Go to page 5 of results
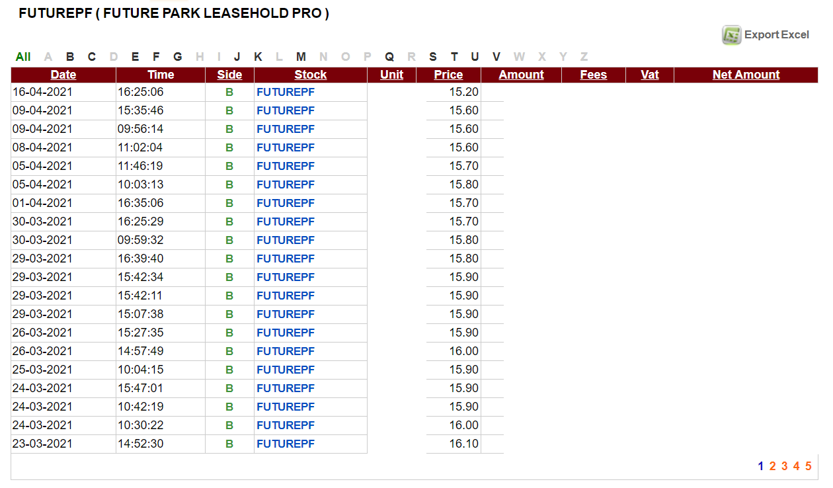 coord(809,466)
